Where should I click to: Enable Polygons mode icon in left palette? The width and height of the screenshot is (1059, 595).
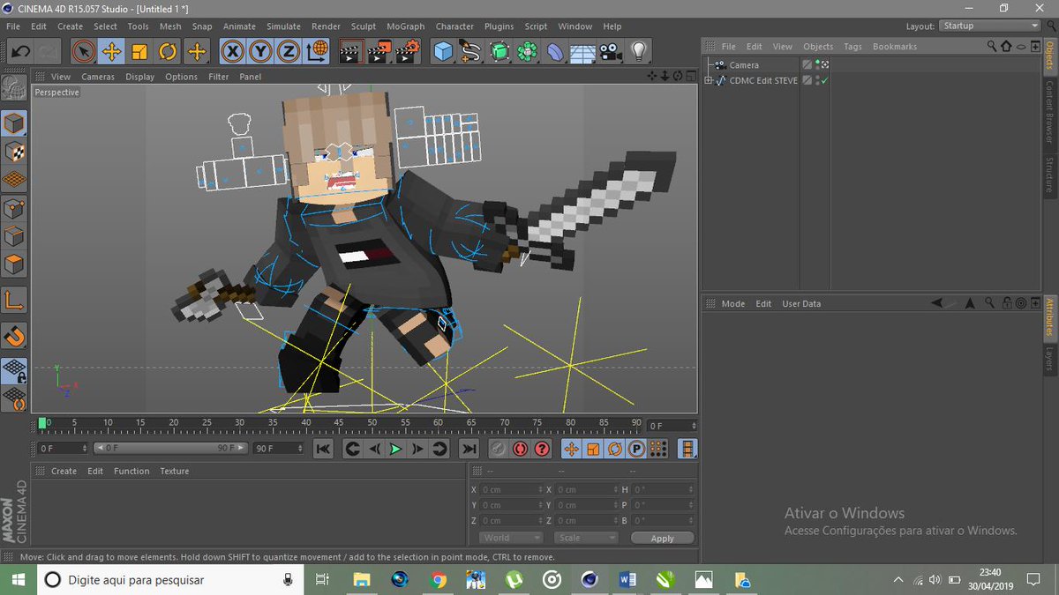coord(14,264)
